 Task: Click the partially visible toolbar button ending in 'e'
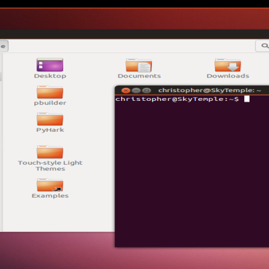click(4, 46)
